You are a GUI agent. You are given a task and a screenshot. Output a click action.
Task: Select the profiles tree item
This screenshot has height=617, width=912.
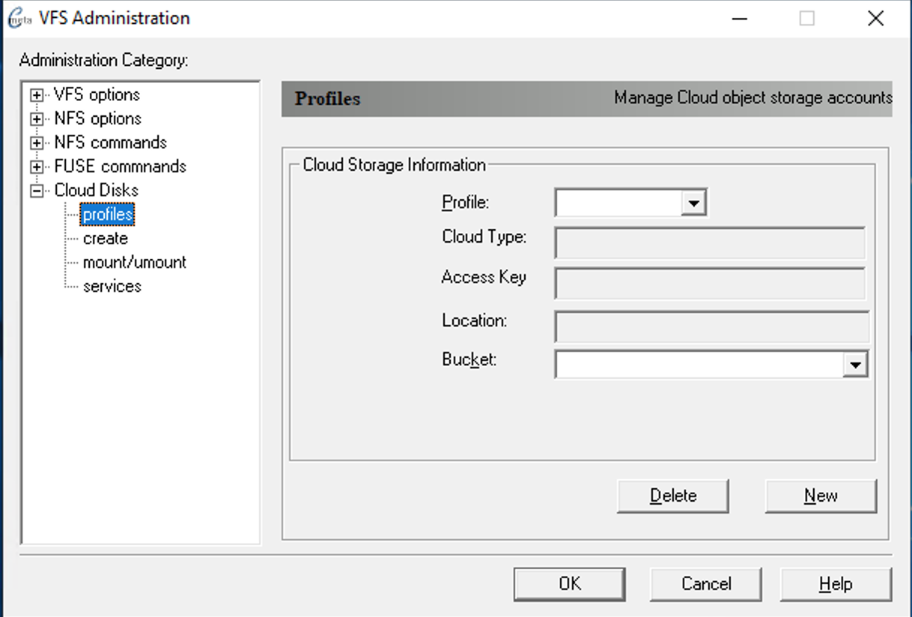pyautogui.click(x=108, y=215)
